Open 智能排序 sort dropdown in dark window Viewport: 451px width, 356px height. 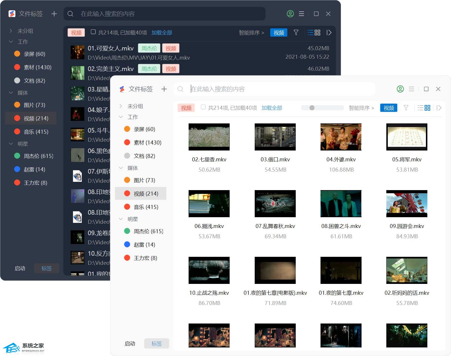click(252, 33)
